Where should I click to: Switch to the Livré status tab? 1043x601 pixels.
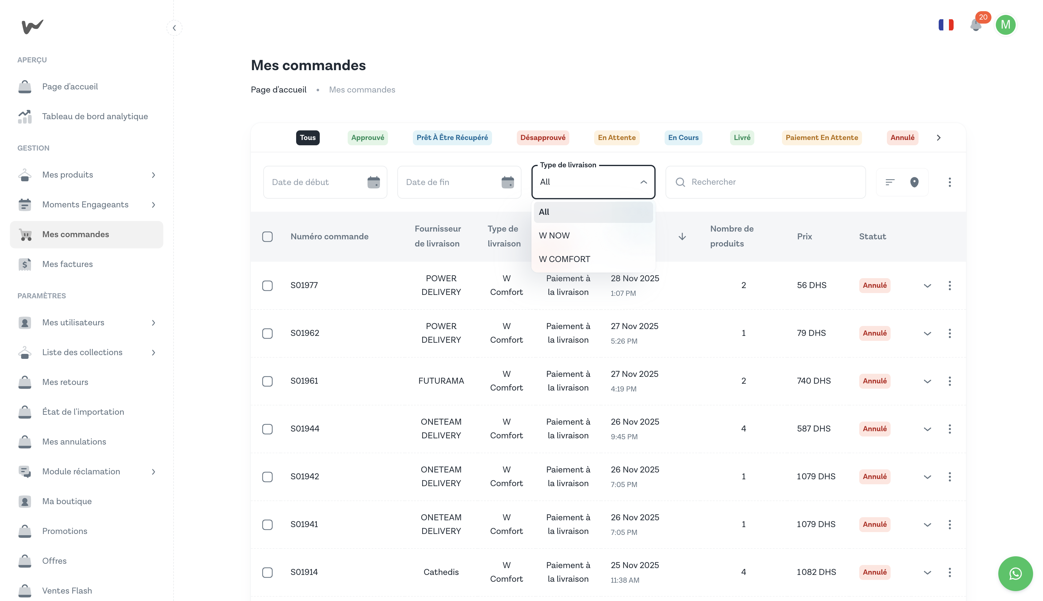742,138
